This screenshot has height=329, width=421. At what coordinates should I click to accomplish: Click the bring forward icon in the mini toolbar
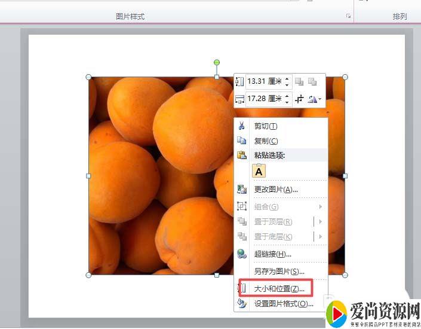pyautogui.click(x=299, y=81)
